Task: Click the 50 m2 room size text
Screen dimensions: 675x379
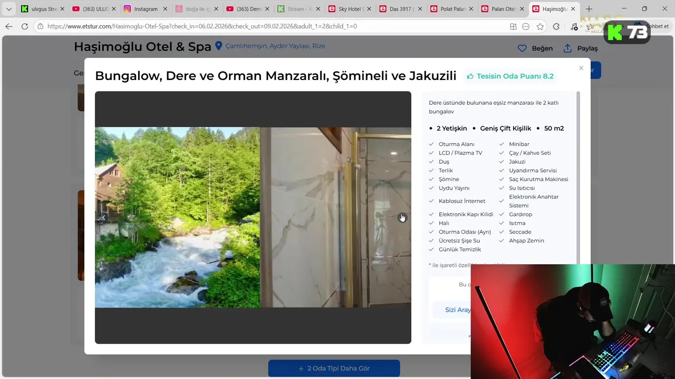Action: (x=554, y=128)
